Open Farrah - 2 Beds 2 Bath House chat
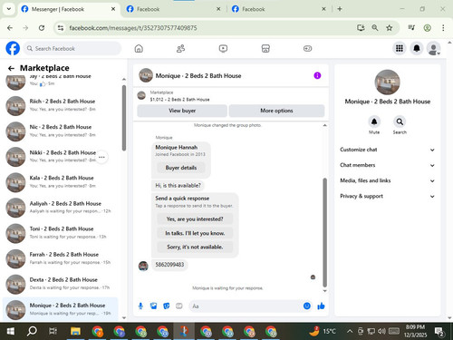The image size is (453, 340). (x=61, y=258)
